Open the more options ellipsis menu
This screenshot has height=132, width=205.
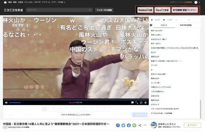pos(145,125)
